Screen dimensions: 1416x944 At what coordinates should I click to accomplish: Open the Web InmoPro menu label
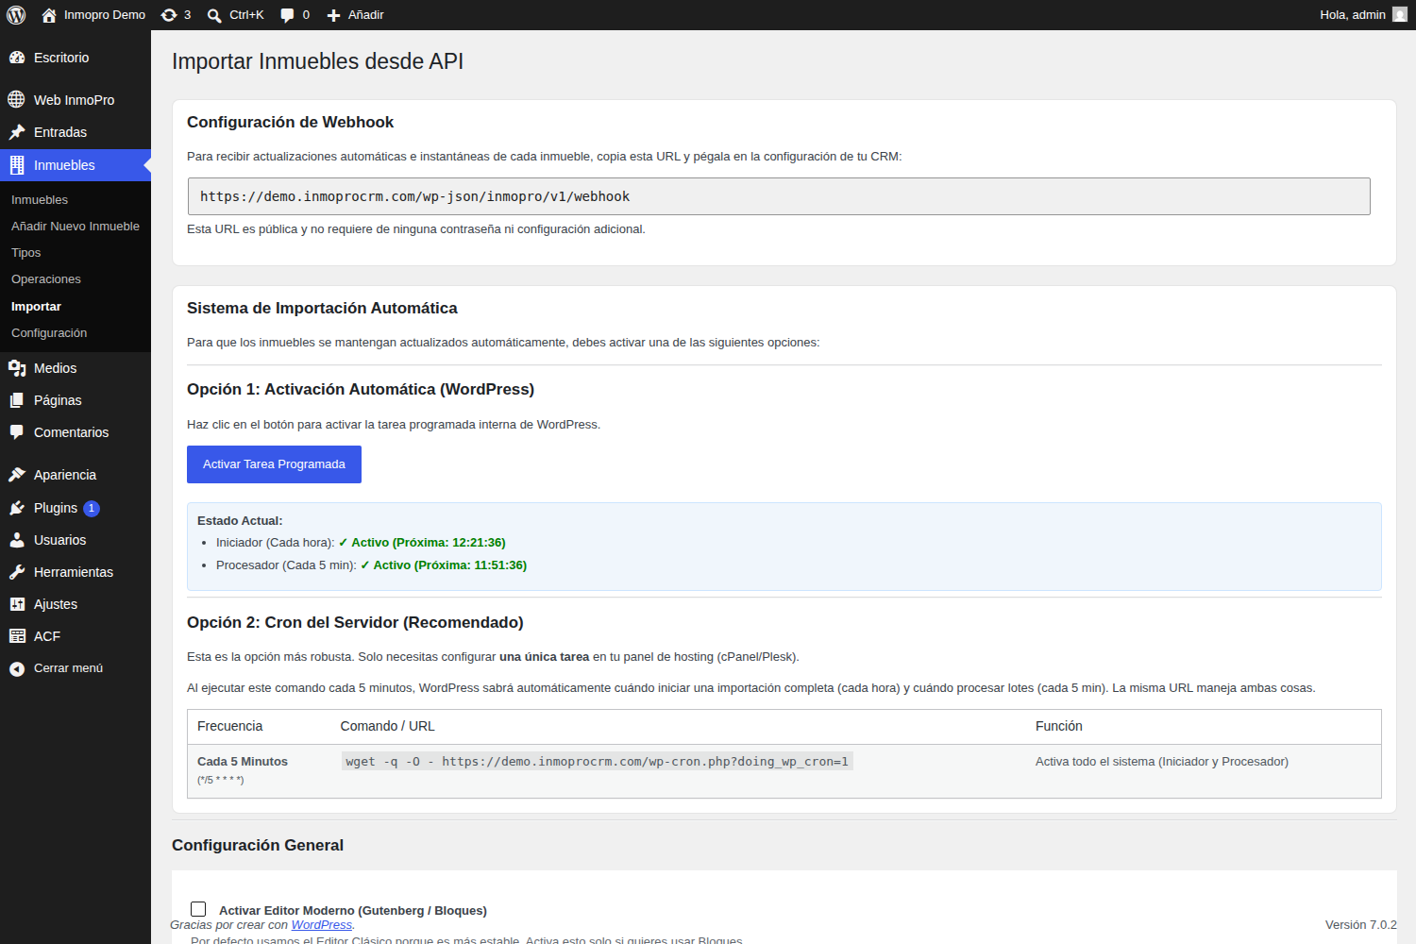click(74, 100)
